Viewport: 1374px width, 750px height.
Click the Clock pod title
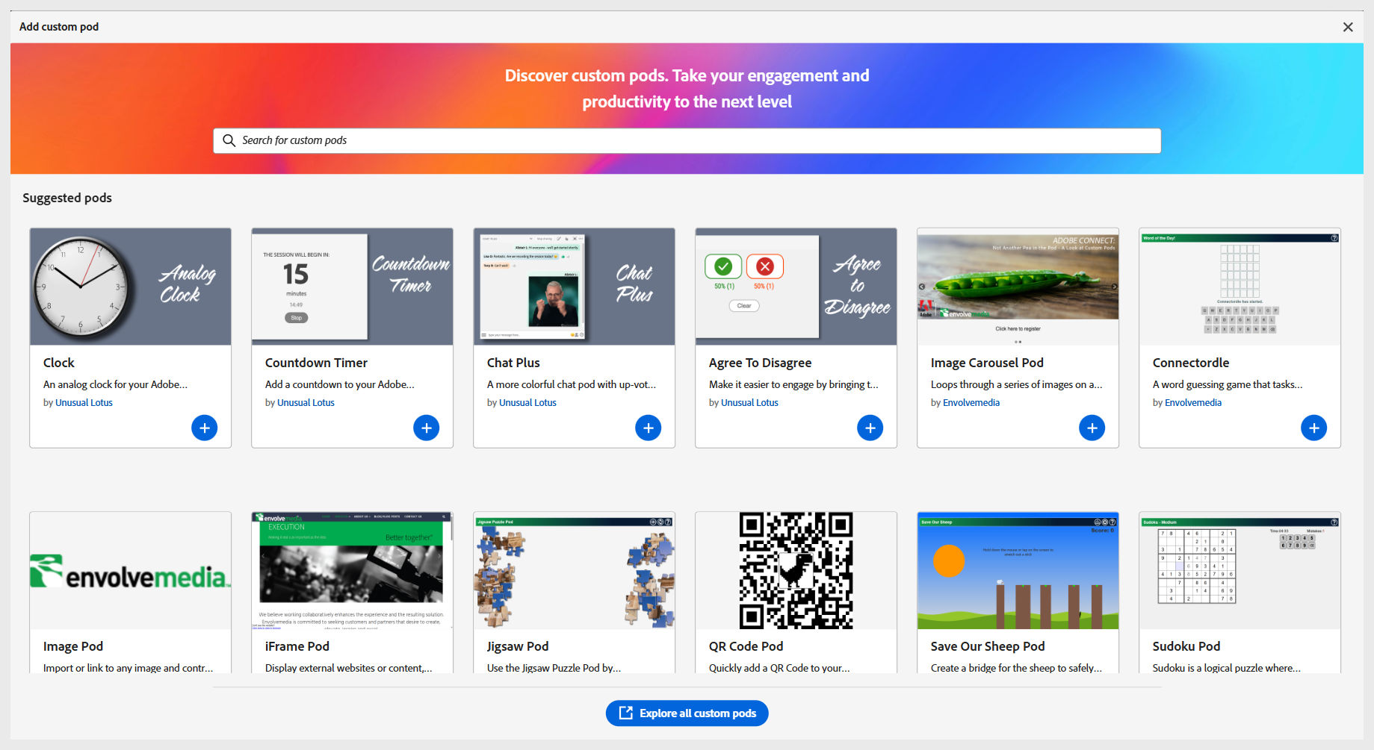[x=58, y=363]
